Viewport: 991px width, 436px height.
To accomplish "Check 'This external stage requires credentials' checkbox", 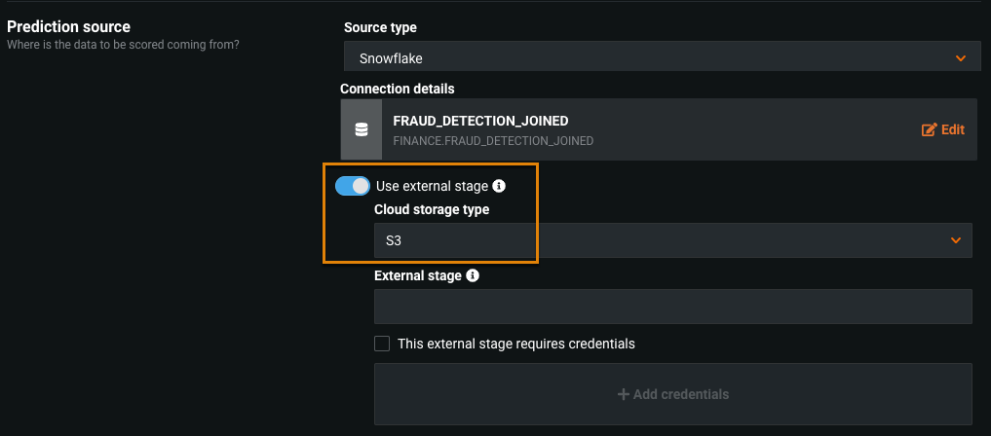I will [382, 344].
